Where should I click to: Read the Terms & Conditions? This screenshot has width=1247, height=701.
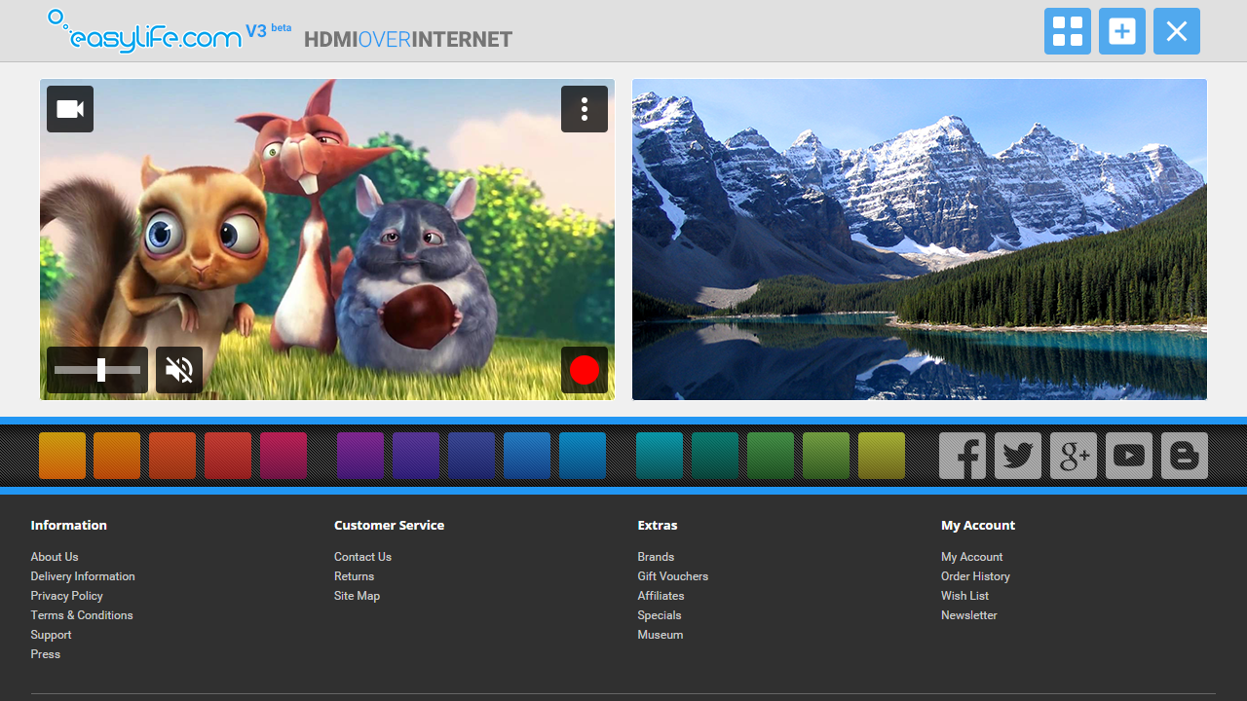(x=82, y=615)
